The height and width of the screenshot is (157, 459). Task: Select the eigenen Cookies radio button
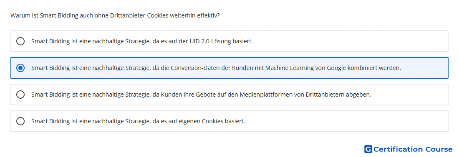tap(20, 121)
